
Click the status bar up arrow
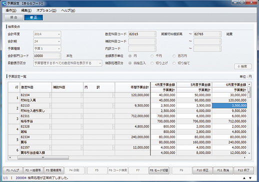(x=244, y=178)
